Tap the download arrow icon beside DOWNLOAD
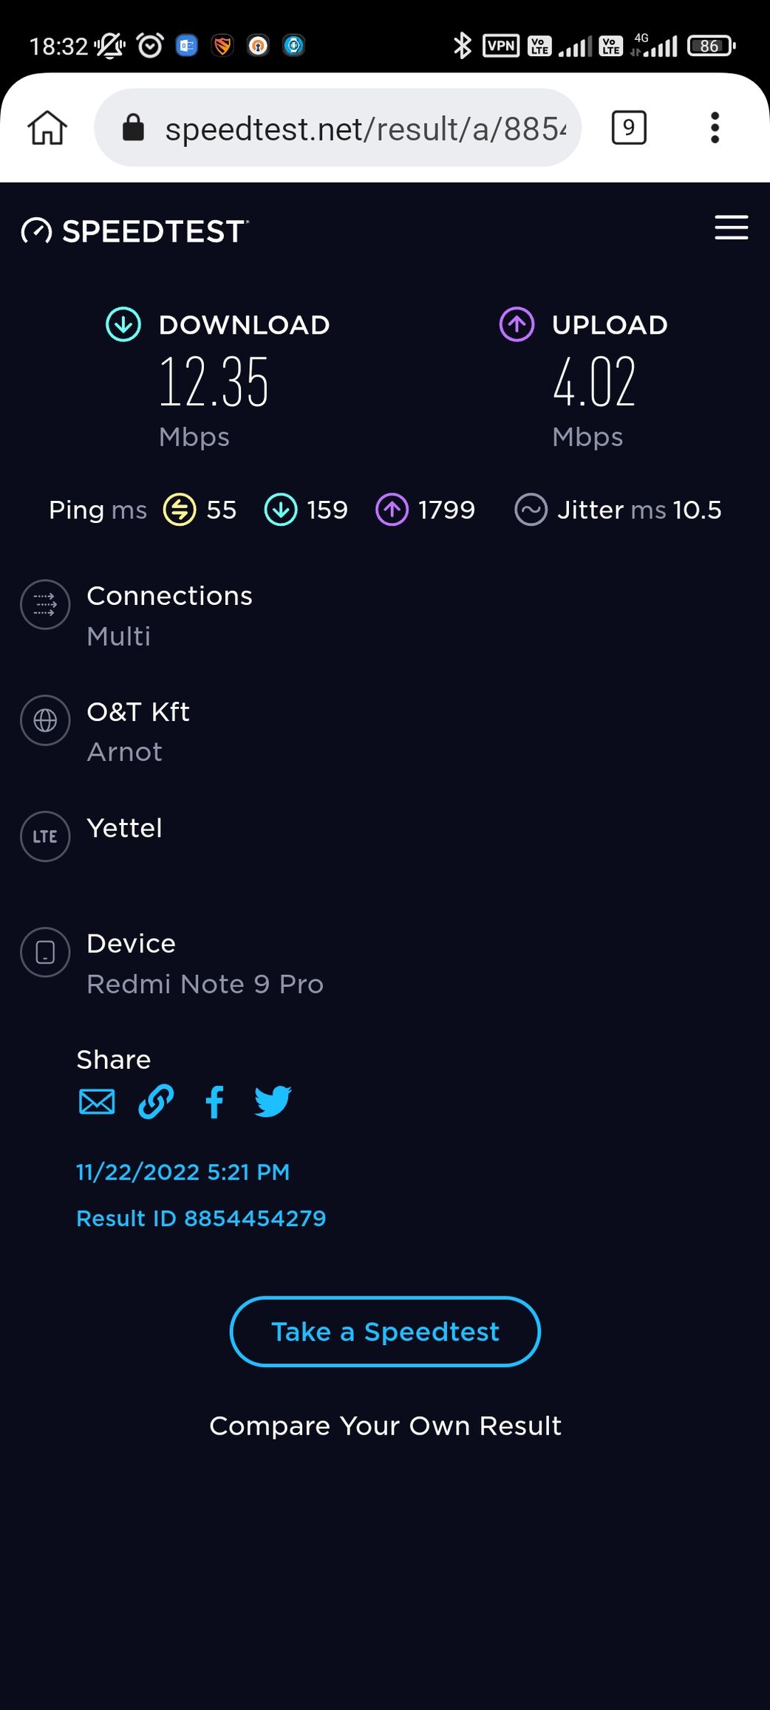Image resolution: width=770 pixels, height=1710 pixels. tap(123, 324)
